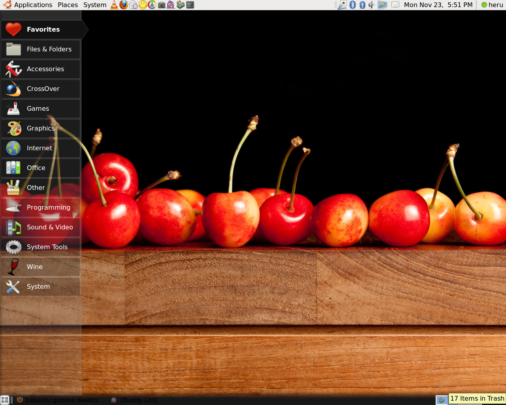Show the Office category
Screen dimensions: 506x405
[41, 168]
